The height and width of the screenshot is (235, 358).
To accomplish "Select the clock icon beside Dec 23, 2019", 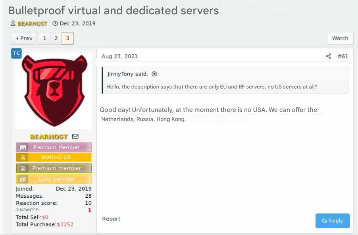I will 55,23.
